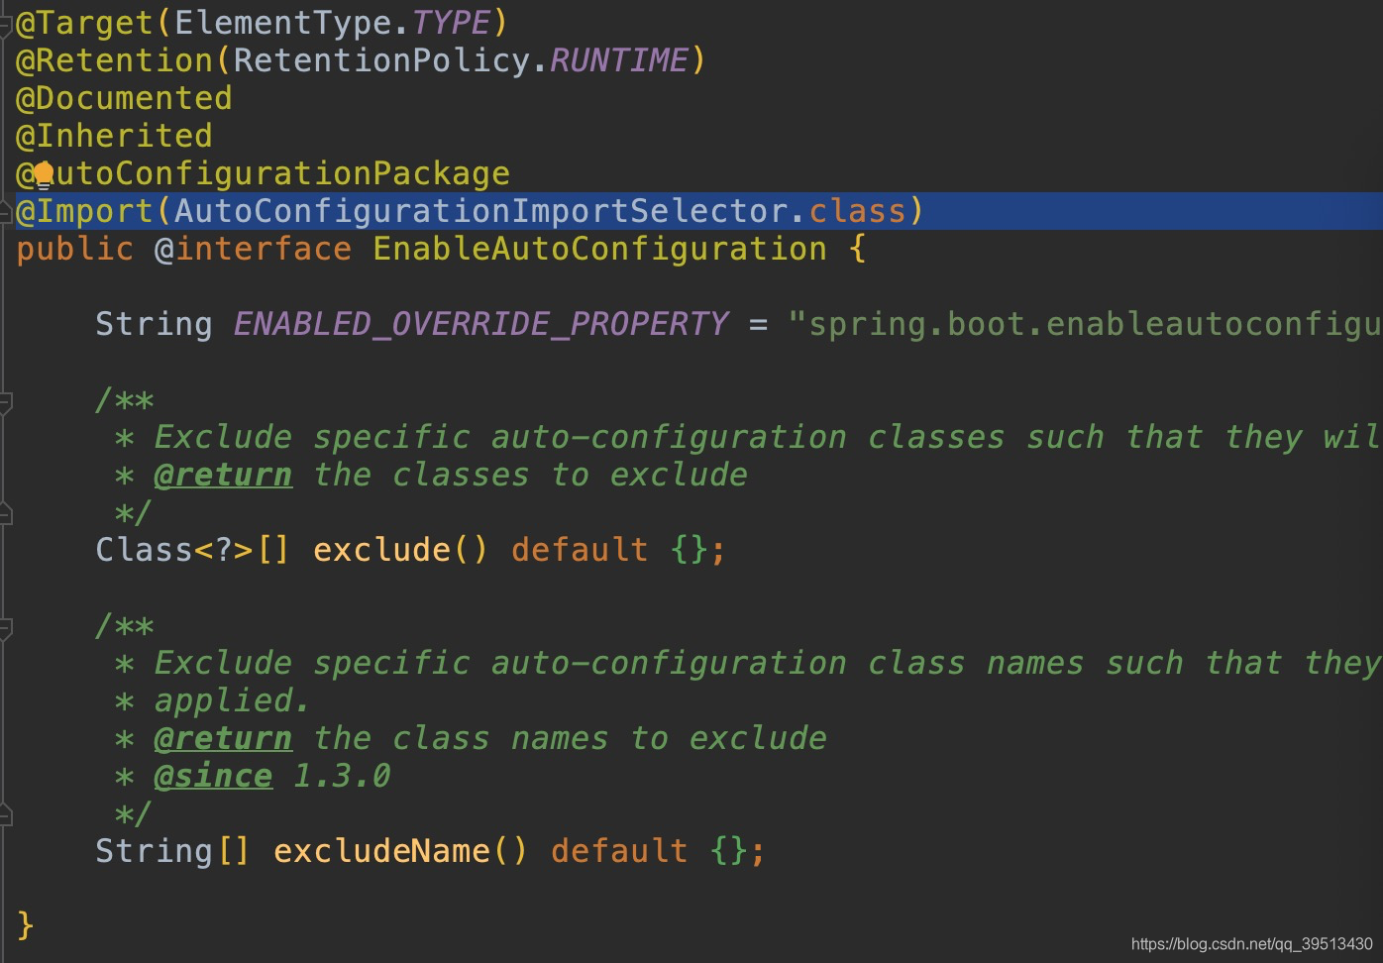Viewport: 1383px width, 963px height.
Task: Click the word 'applied.' in the comment
Action: coord(233,700)
